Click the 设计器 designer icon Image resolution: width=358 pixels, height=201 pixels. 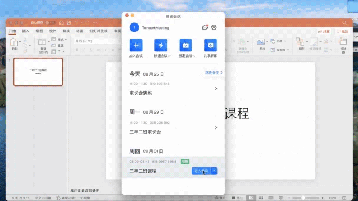pos(343,41)
